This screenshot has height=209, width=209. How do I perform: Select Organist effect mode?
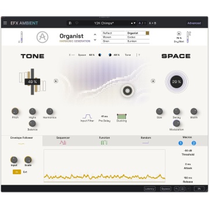point(138,33)
